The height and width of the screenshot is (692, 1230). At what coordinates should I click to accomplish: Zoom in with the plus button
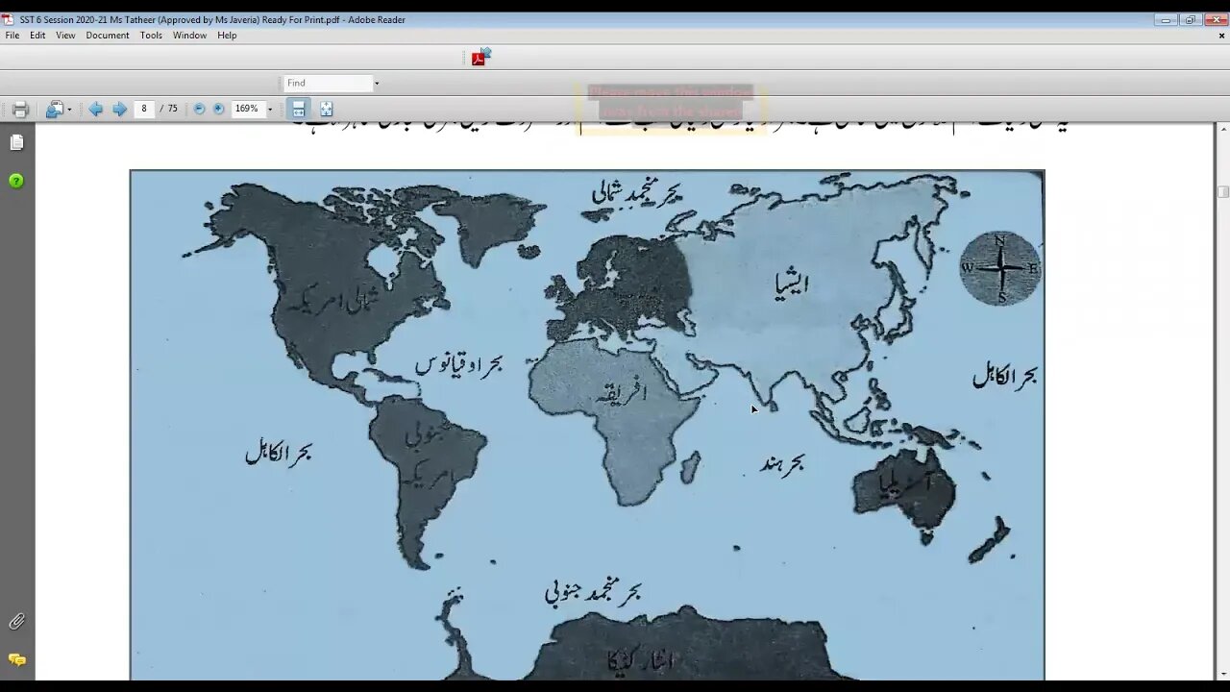pyautogui.click(x=218, y=109)
